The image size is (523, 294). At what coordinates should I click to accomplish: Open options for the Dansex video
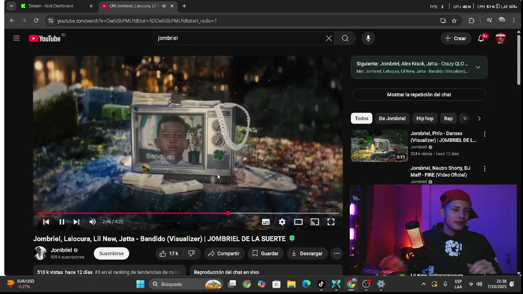coord(485,134)
